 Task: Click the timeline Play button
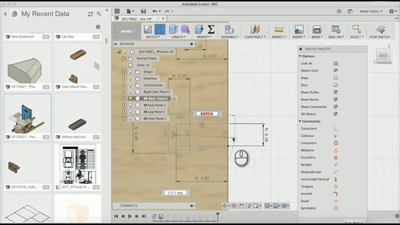click(130, 216)
